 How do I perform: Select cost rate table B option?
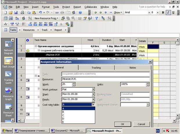pos(78,112)
